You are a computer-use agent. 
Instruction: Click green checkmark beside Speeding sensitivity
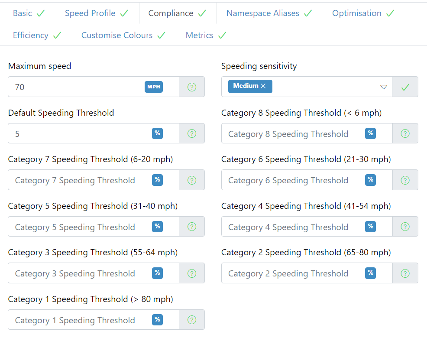coord(405,87)
